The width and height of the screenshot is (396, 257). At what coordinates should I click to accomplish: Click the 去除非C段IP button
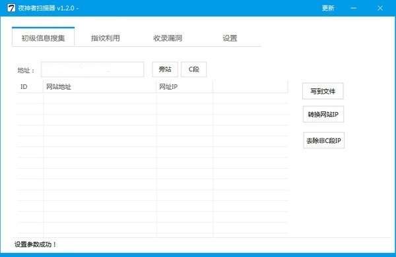324,140
